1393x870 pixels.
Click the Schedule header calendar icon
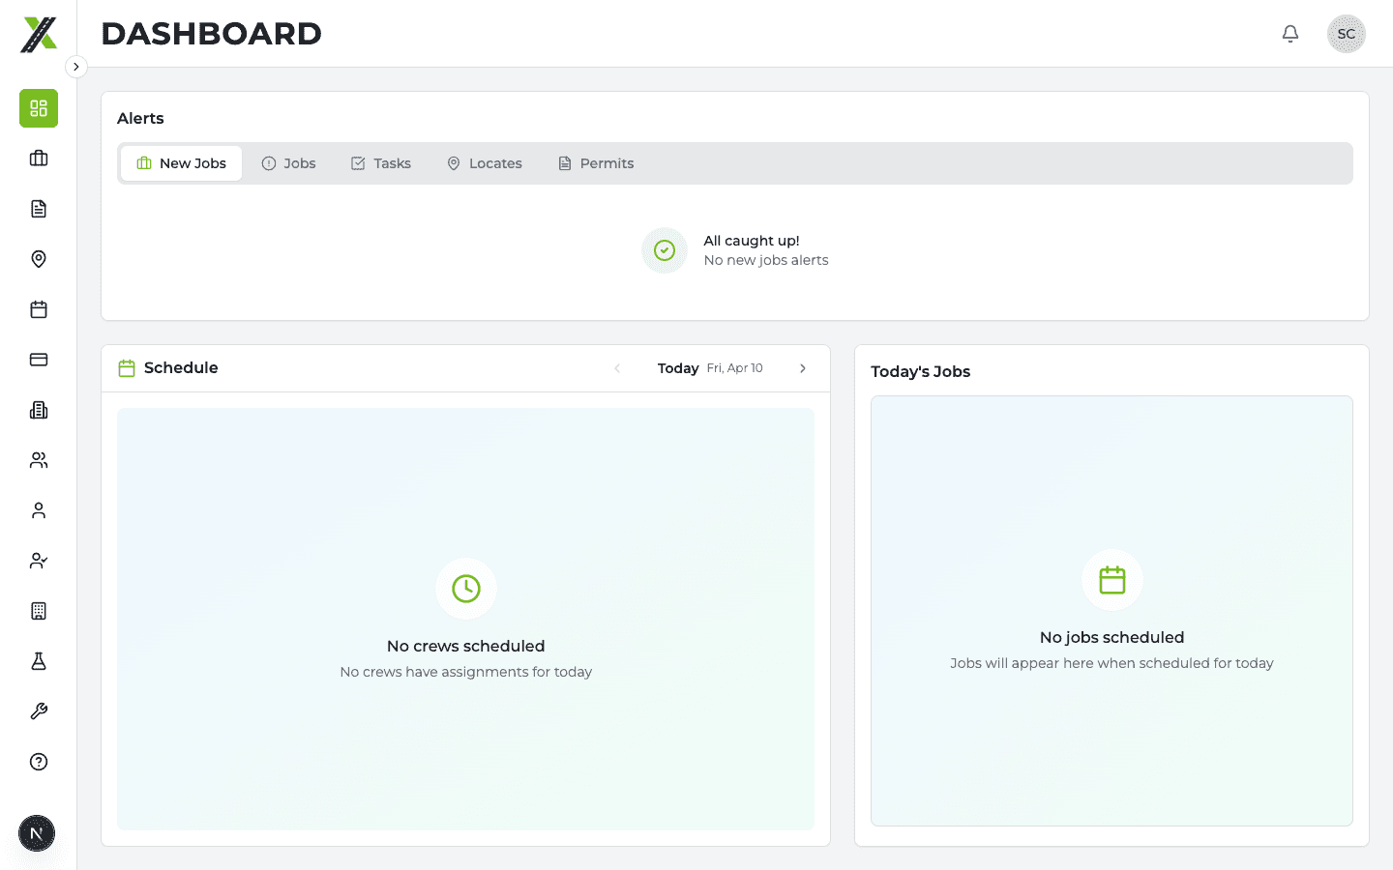click(127, 368)
